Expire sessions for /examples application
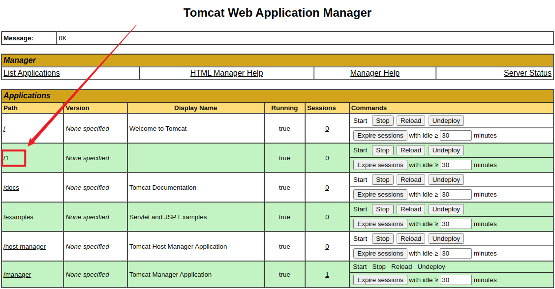The image size is (555, 289). (x=380, y=224)
